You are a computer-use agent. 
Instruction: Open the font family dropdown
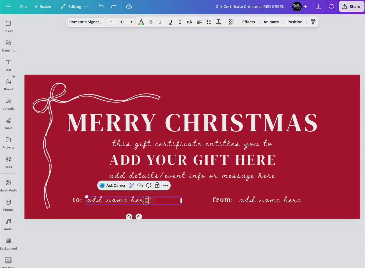click(86, 22)
